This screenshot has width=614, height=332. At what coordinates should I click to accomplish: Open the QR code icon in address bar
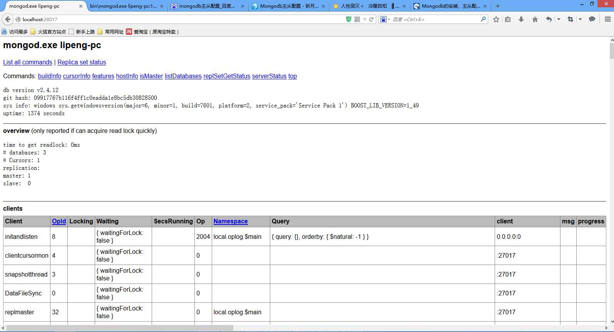pos(357,19)
